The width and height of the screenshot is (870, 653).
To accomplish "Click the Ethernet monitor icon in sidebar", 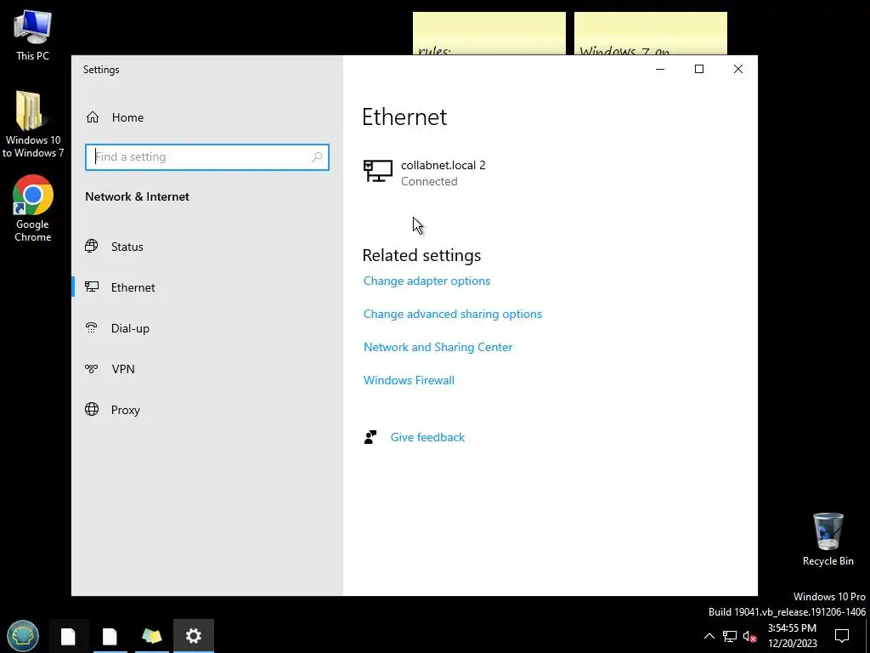I will click(92, 287).
